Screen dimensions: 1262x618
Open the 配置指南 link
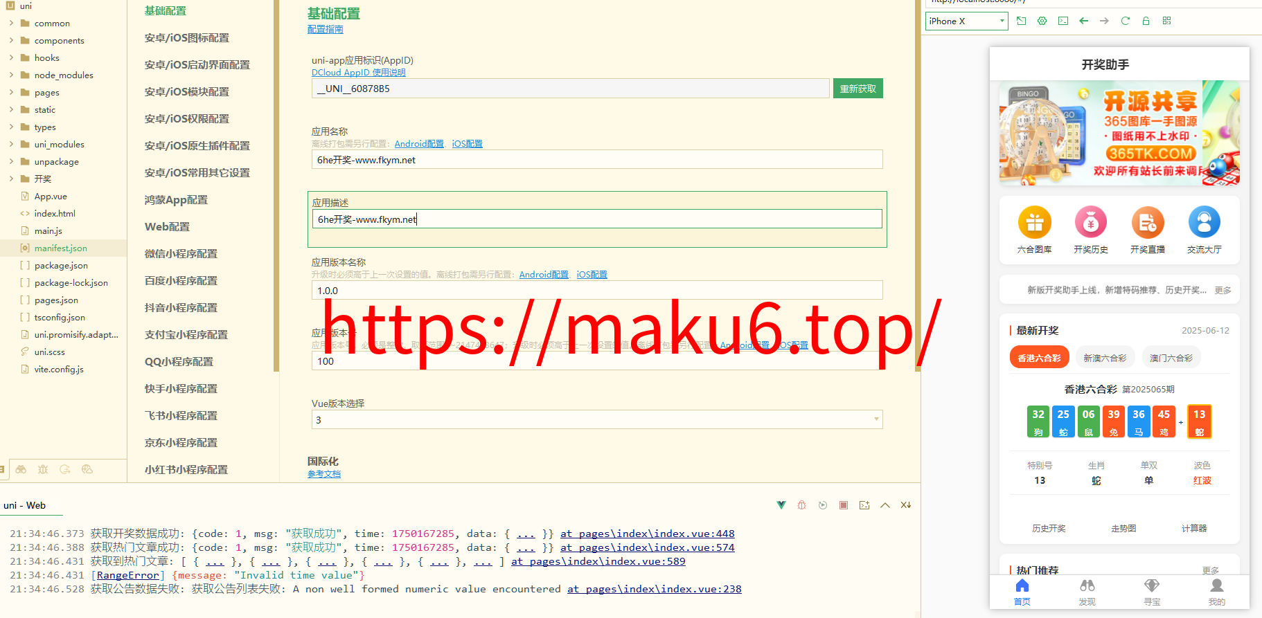325,29
